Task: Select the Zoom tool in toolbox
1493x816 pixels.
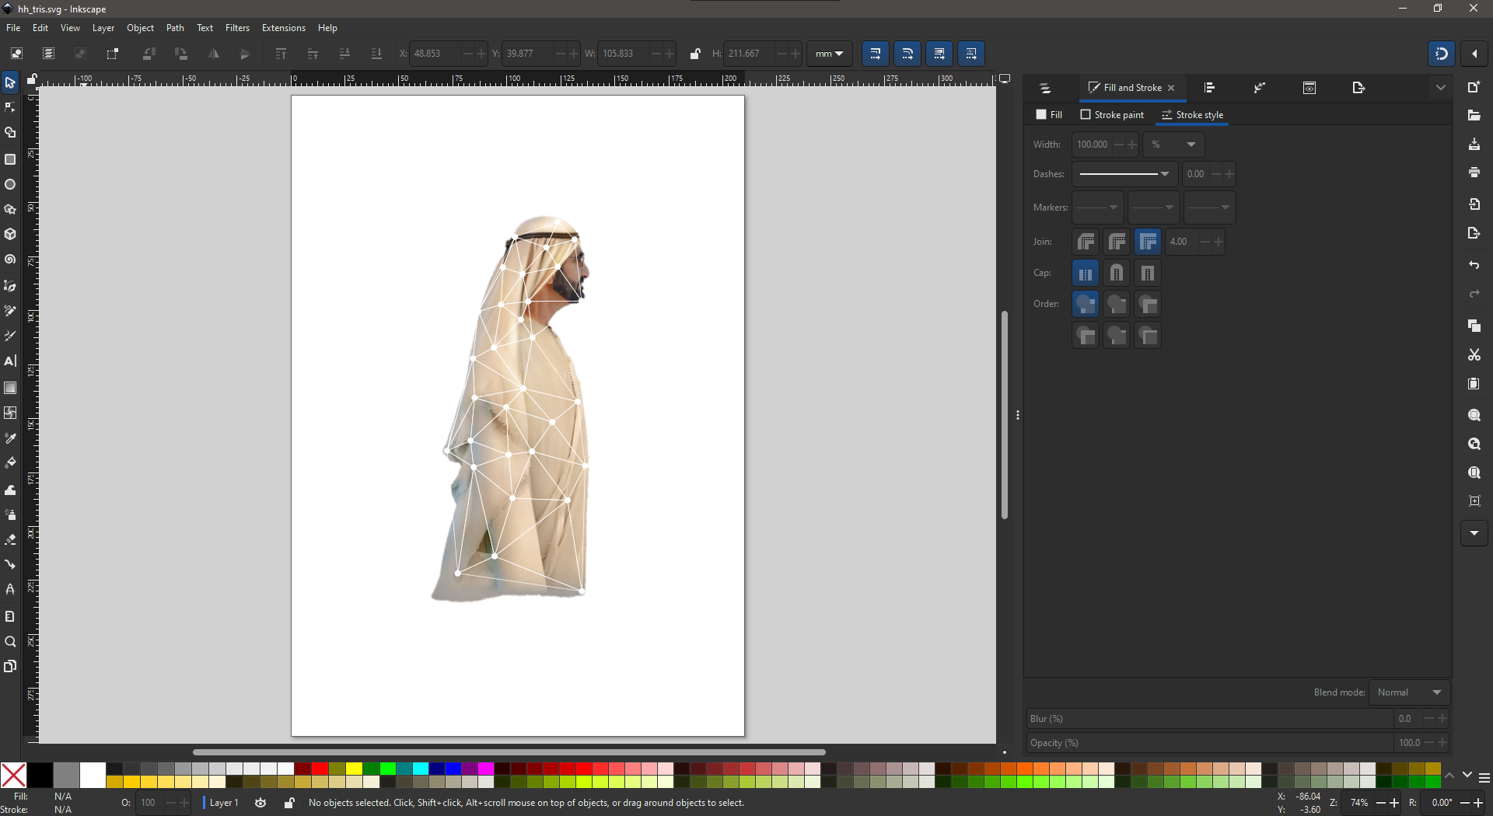Action: point(10,642)
